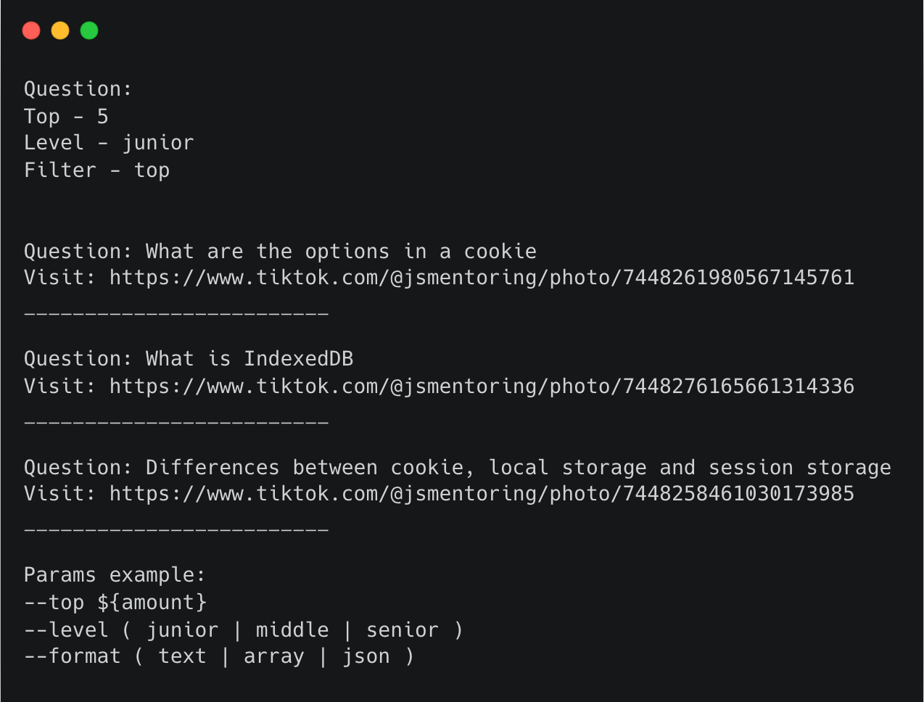Click the cookie, local storage, session storage question
The width and height of the screenshot is (924, 702).
tap(518, 468)
